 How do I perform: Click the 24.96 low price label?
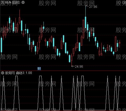[x=79, y=67]
